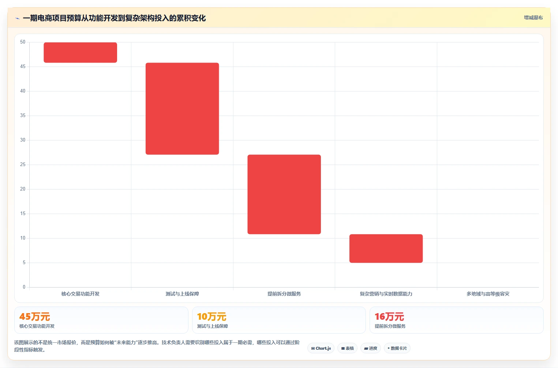
Task: Click the 数据卡片 tag
Action: pyautogui.click(x=397, y=348)
